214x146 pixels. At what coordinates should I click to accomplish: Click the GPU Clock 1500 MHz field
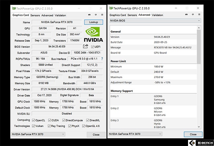click(x=40, y=101)
